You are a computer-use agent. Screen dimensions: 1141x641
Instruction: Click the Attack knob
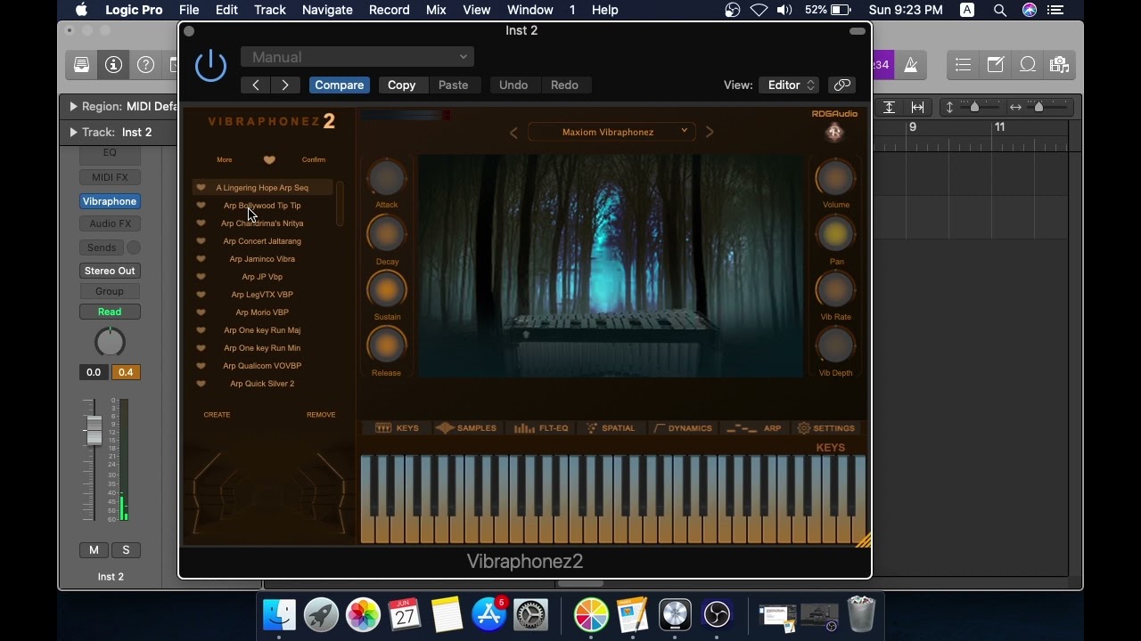(386, 178)
